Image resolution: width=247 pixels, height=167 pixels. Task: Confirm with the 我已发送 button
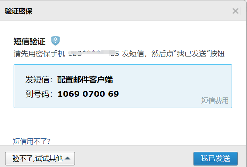[x=215, y=158]
